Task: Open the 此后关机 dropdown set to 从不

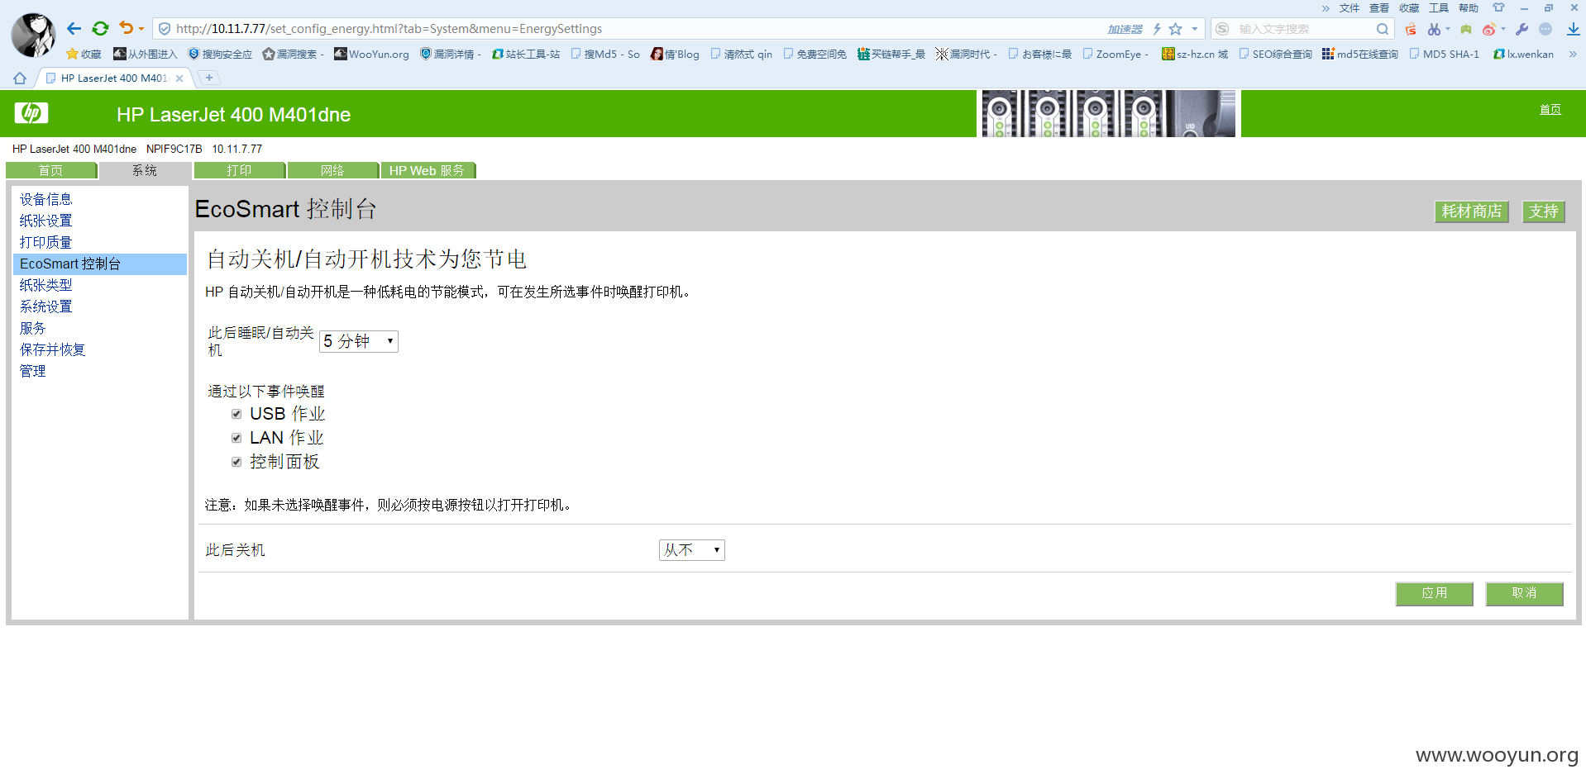Action: (692, 550)
